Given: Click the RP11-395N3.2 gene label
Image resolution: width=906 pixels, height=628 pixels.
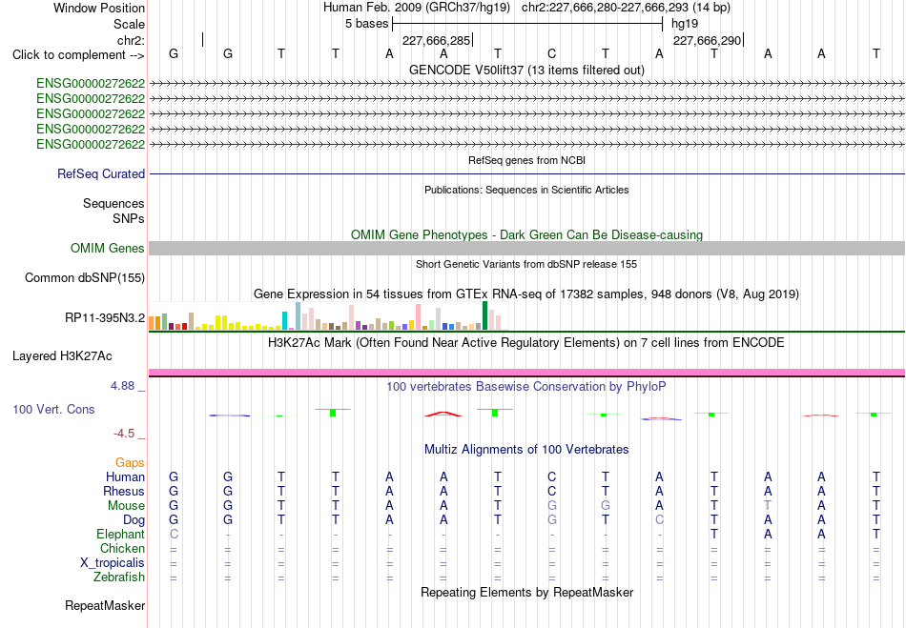Looking at the screenshot, I should coord(105,318).
